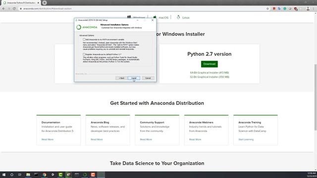Click the Install button in setup dialog
Image resolution: width=317 pixels, height=178 pixels.
134,78
